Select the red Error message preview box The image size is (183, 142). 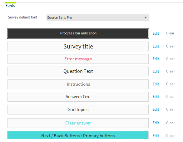click(x=78, y=59)
